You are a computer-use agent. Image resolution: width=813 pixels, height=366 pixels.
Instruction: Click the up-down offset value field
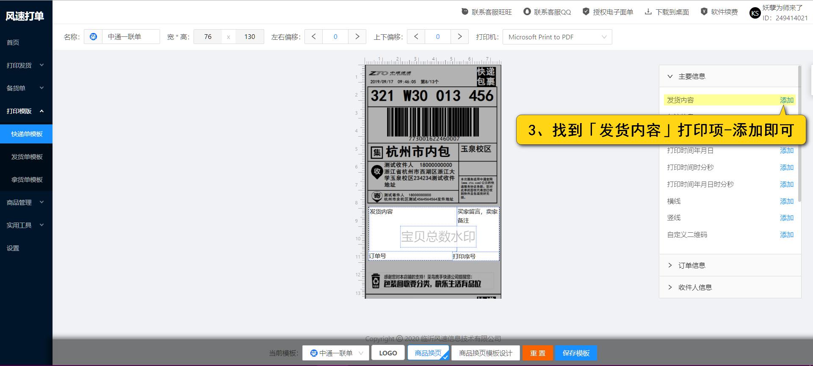tap(438, 37)
